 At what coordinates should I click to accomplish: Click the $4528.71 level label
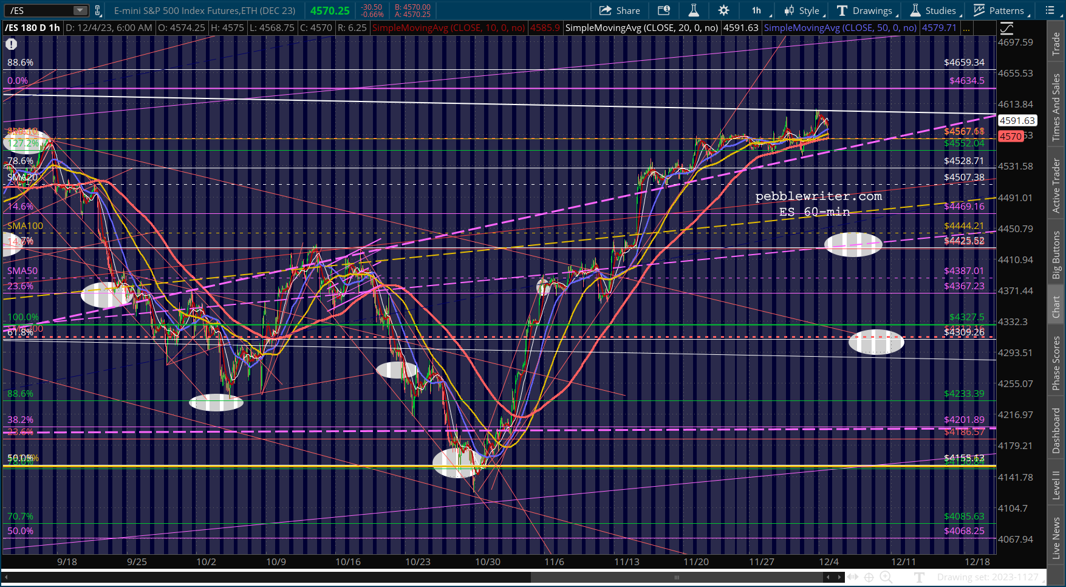pos(965,161)
